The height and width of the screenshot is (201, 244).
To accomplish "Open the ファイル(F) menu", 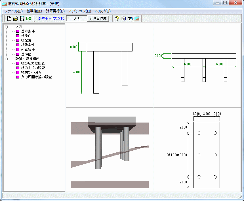I will (13, 11).
